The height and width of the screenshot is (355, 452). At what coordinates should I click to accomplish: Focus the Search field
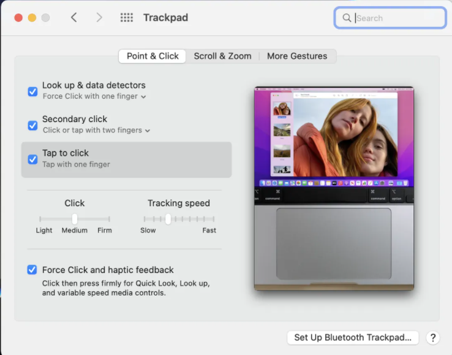(x=390, y=18)
